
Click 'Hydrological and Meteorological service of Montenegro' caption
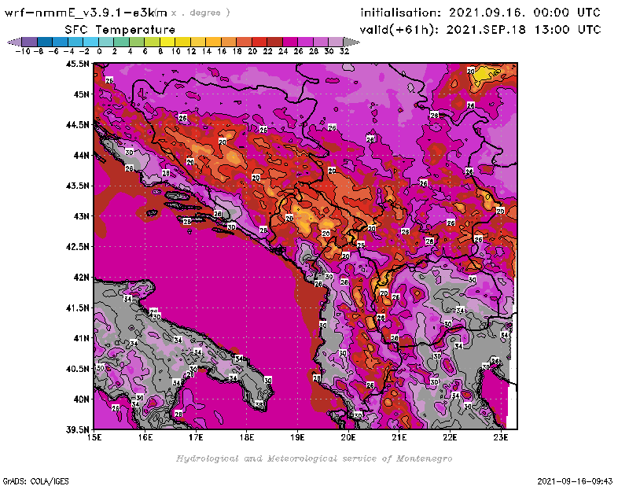(314, 458)
